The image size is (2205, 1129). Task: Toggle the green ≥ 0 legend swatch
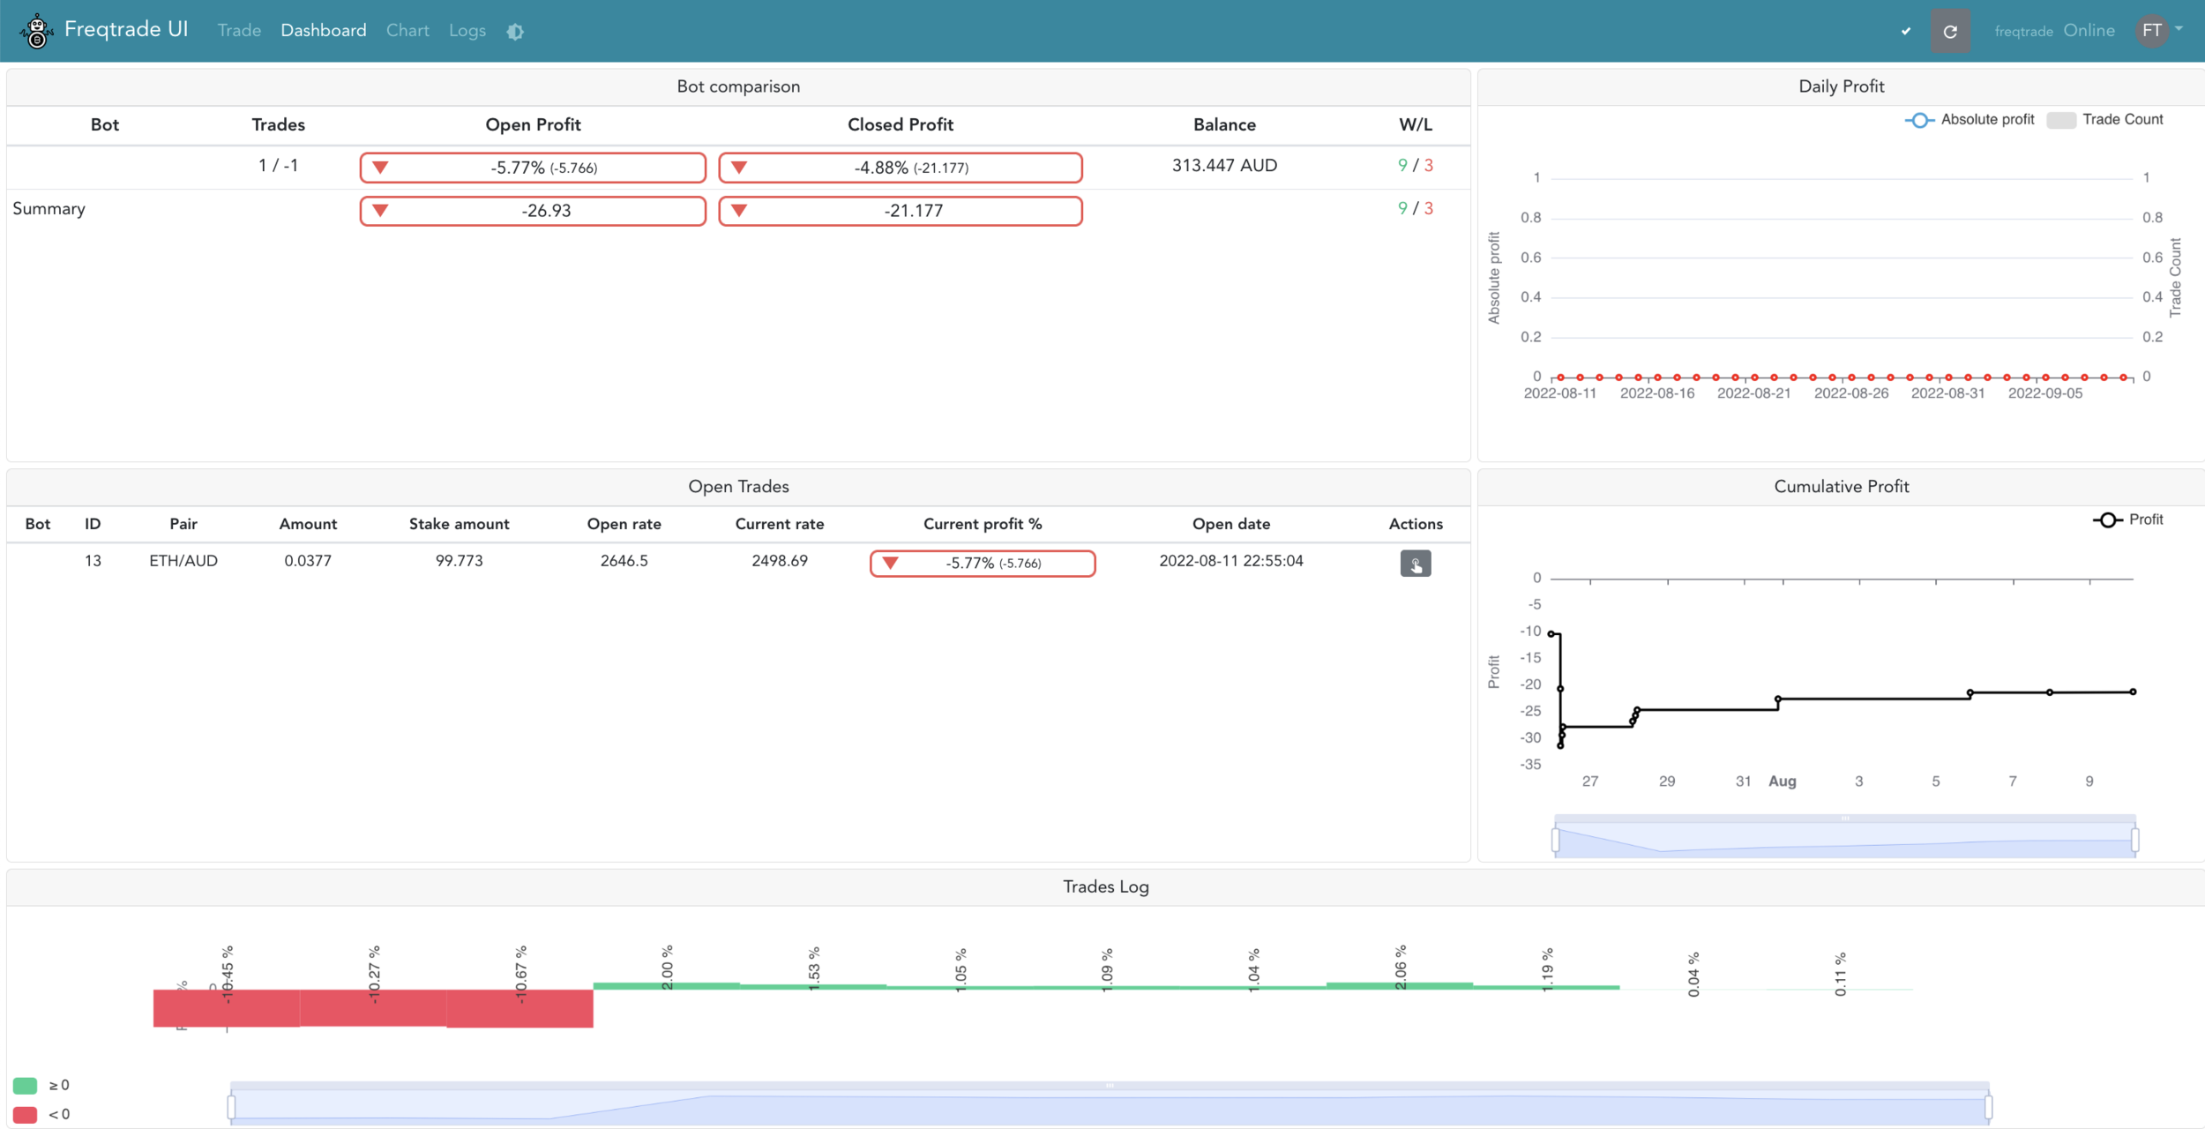coord(26,1085)
